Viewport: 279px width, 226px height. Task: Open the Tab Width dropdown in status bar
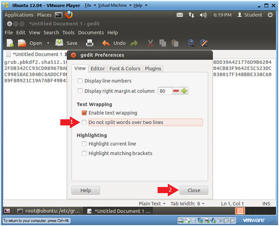(187, 203)
